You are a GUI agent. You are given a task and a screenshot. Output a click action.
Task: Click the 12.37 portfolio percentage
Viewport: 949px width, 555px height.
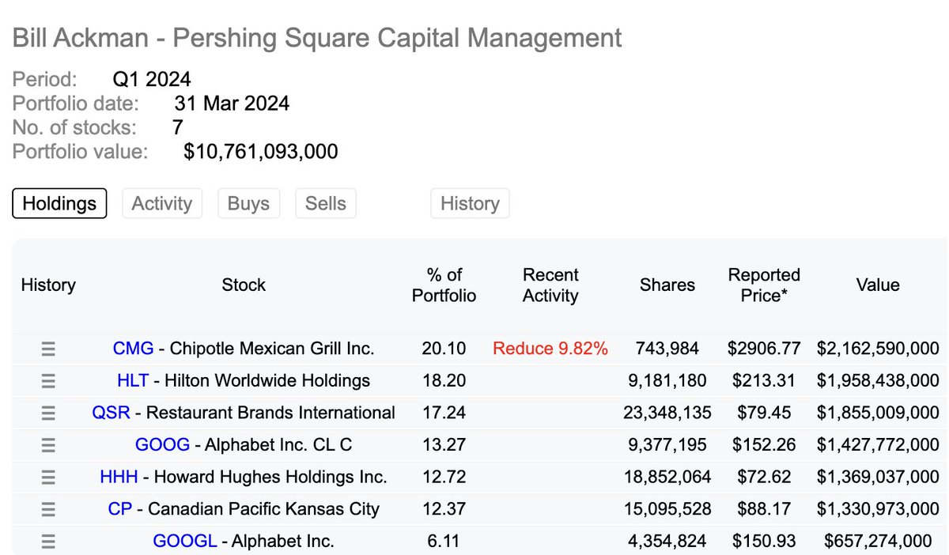pyautogui.click(x=444, y=509)
